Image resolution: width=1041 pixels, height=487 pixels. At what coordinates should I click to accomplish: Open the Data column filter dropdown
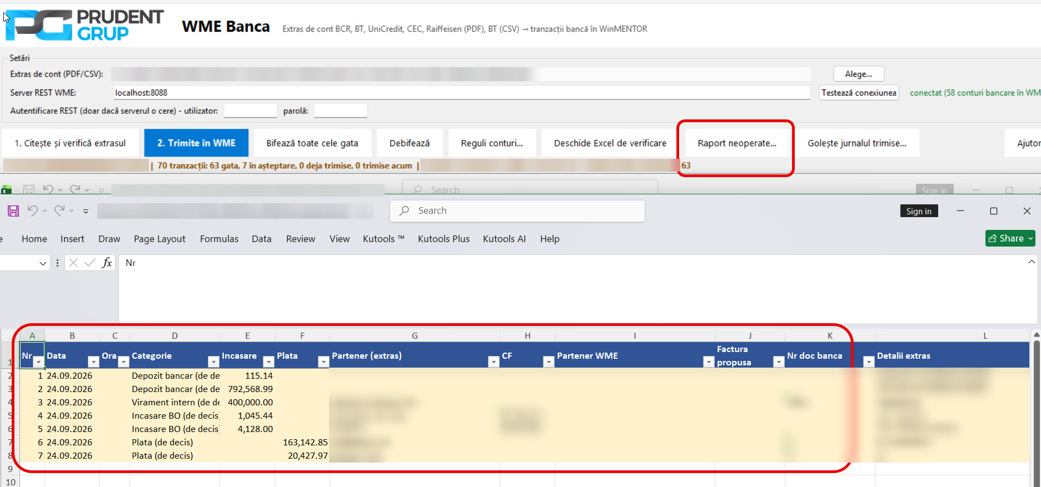[x=93, y=362]
